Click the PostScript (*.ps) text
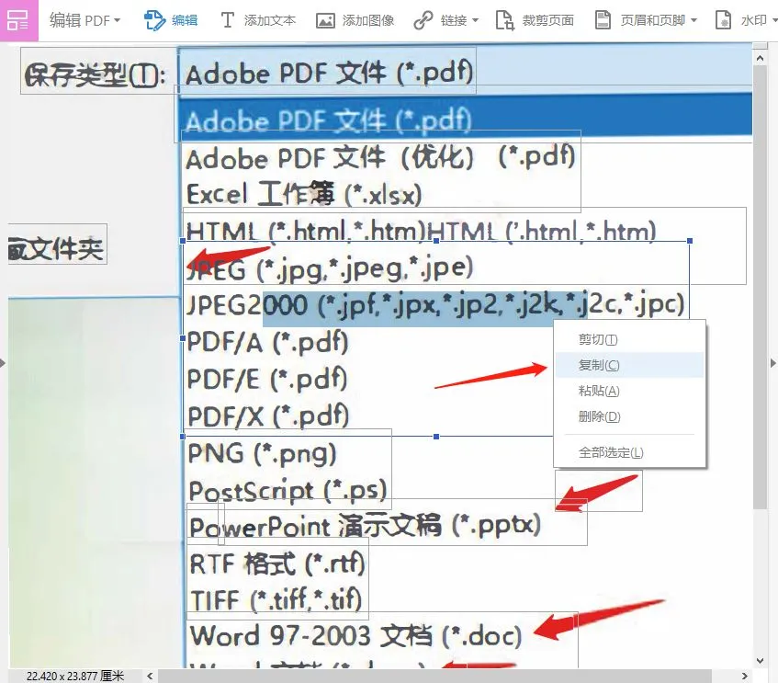The image size is (778, 683). coord(288,491)
